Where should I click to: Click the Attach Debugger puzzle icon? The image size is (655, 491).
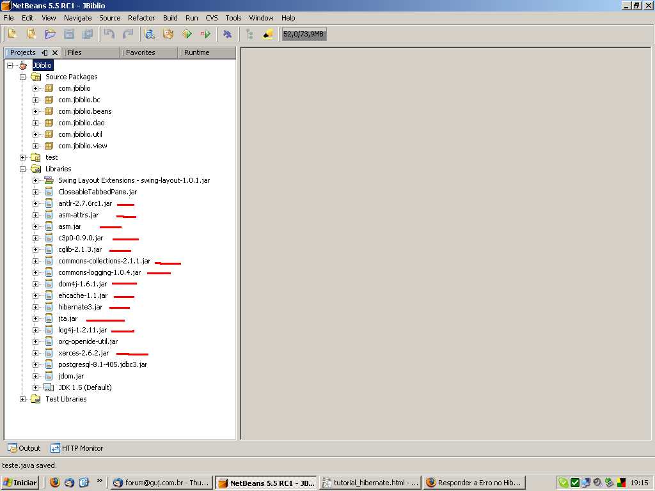(227, 34)
